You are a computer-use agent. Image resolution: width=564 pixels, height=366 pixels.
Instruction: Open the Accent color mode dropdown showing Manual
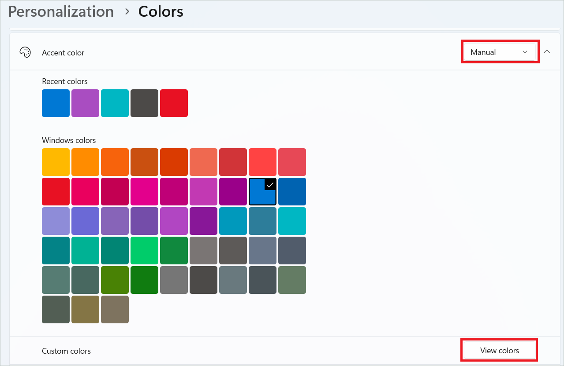(500, 51)
